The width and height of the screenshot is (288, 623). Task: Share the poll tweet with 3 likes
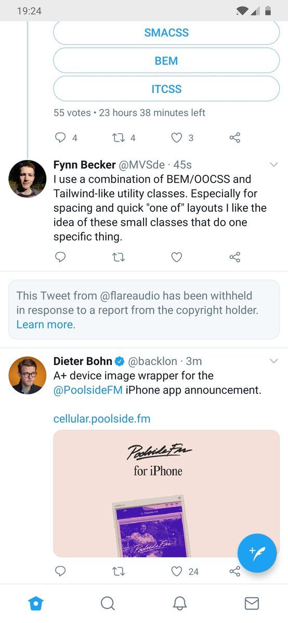(x=235, y=138)
